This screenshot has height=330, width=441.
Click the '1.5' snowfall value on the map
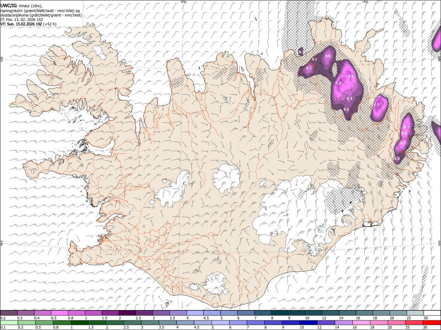[377, 105]
